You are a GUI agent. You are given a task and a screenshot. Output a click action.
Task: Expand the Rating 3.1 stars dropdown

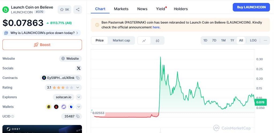pos(78,88)
